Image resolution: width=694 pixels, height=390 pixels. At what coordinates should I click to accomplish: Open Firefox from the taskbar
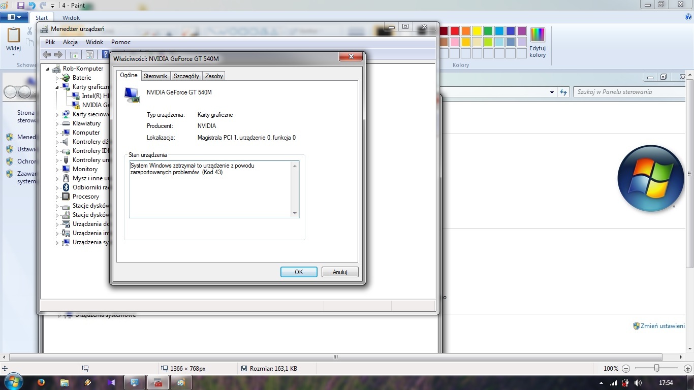point(41,382)
